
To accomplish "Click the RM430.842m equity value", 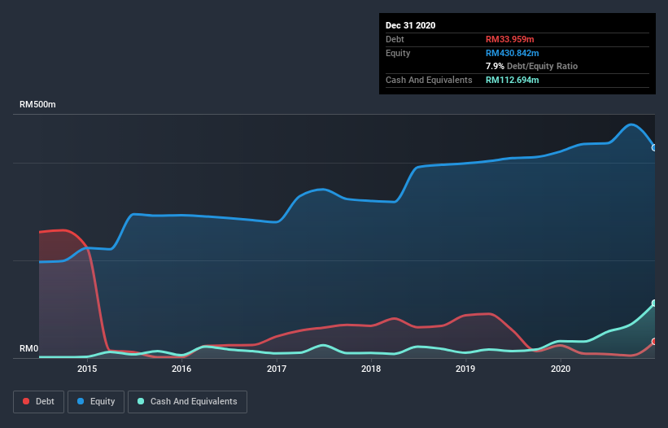I will (512, 53).
